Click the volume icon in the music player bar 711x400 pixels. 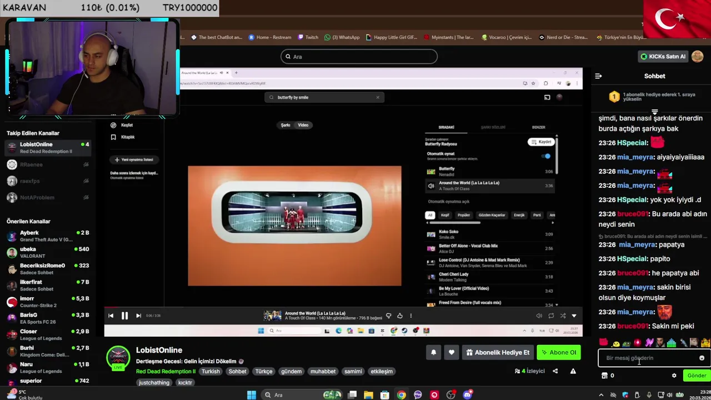(x=539, y=316)
